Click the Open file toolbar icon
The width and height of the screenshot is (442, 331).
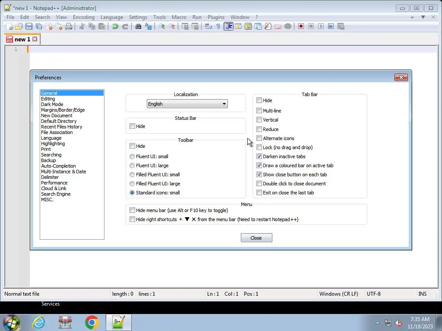pyautogui.click(x=19, y=26)
